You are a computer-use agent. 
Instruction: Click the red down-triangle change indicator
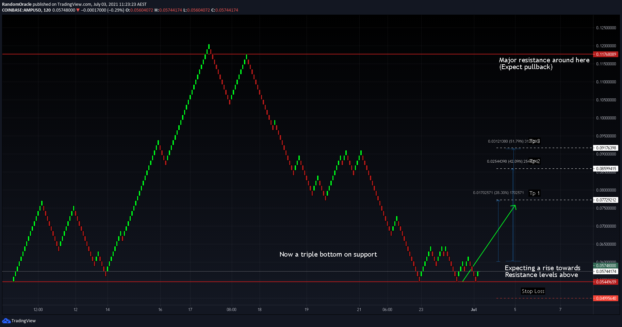[78, 10]
